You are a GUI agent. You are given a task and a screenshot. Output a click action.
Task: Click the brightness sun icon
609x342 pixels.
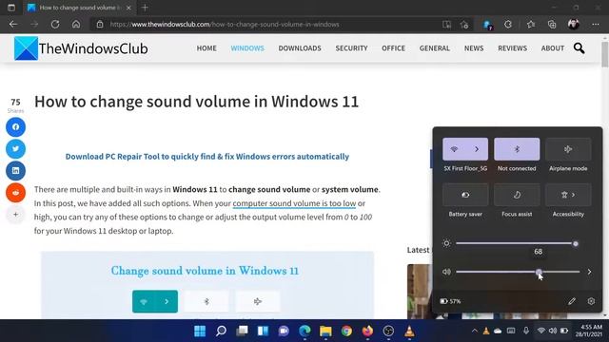446,243
